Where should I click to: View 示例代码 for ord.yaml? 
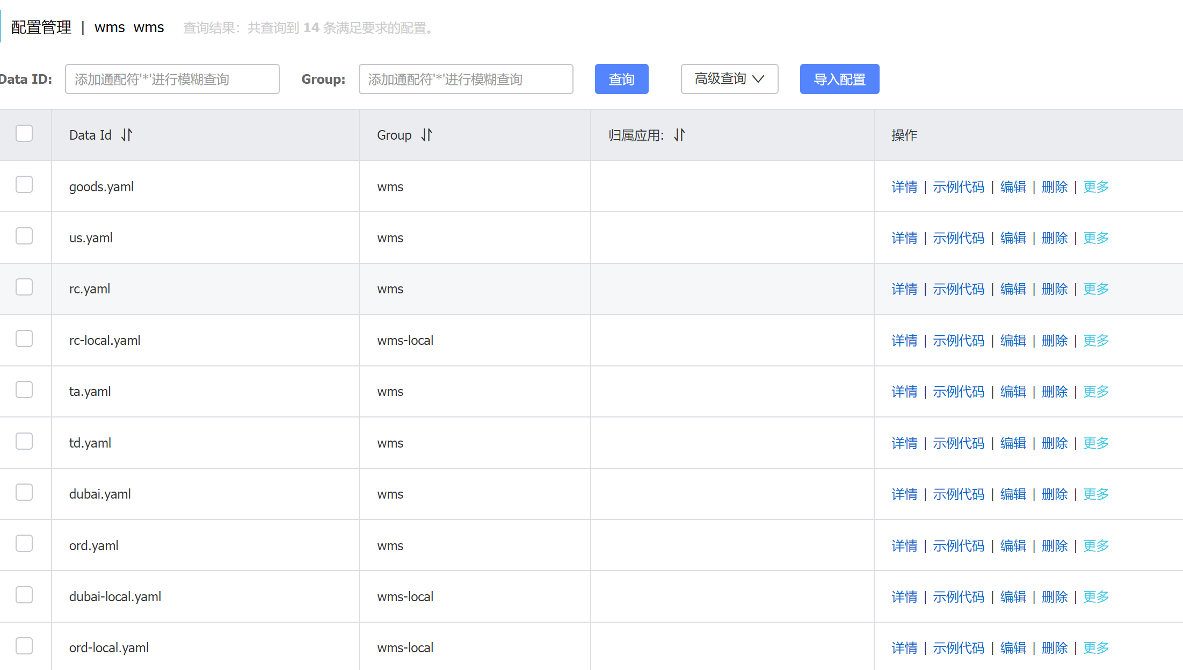(x=959, y=546)
